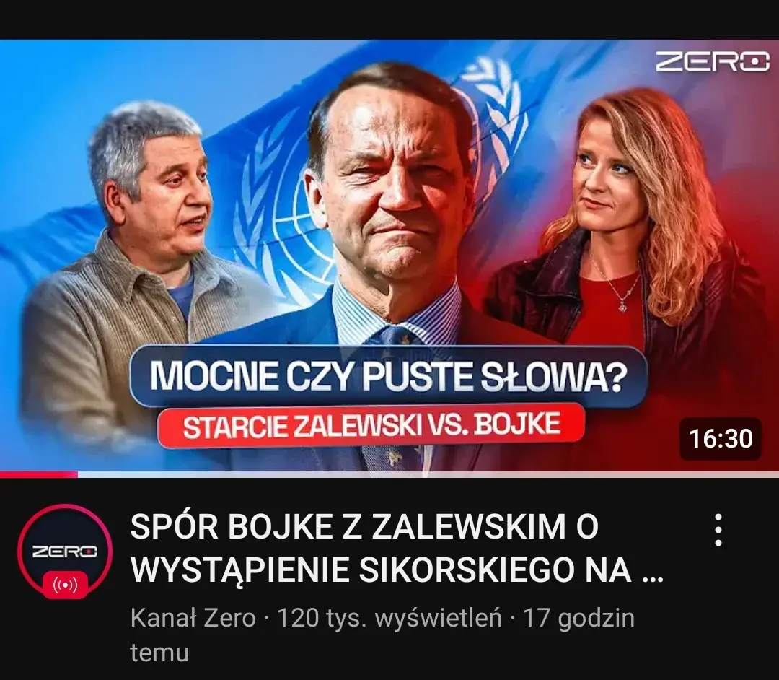The image size is (779, 680).
Task: Open the three-dot video options menu
Action: 718,530
